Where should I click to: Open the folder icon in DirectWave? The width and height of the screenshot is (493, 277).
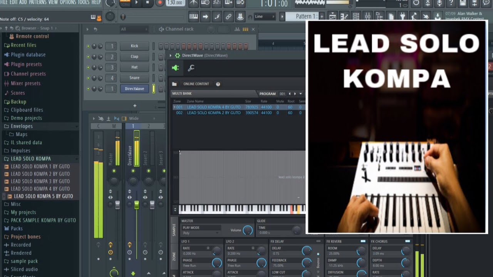click(174, 84)
